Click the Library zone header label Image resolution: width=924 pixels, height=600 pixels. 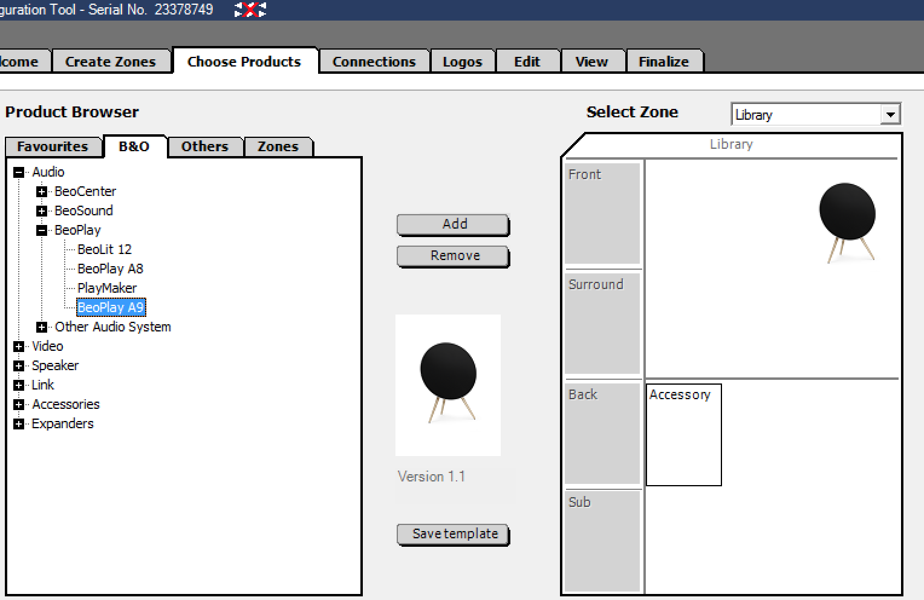[731, 145]
